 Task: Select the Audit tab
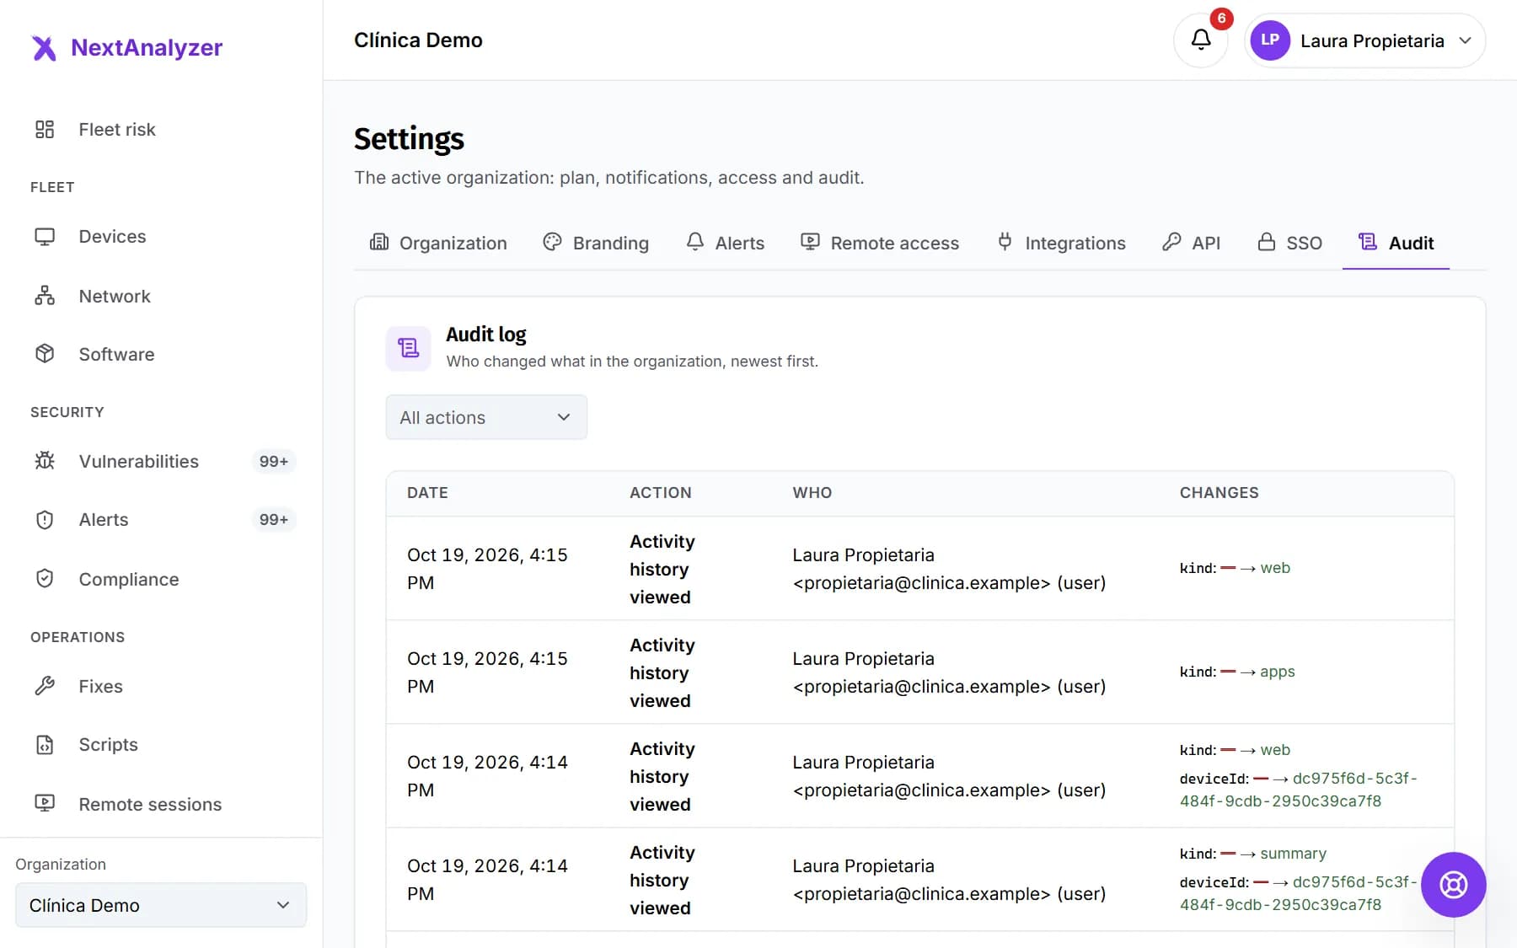(x=1396, y=243)
